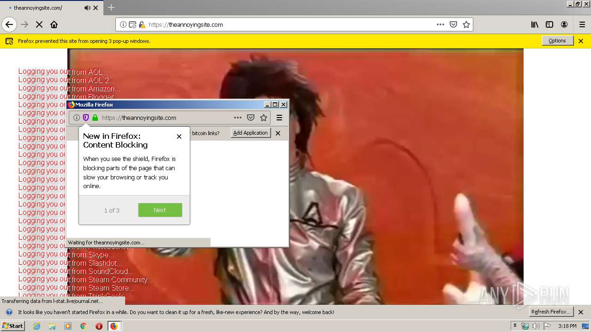Click the content blocking shield in popup window

pos(86,118)
